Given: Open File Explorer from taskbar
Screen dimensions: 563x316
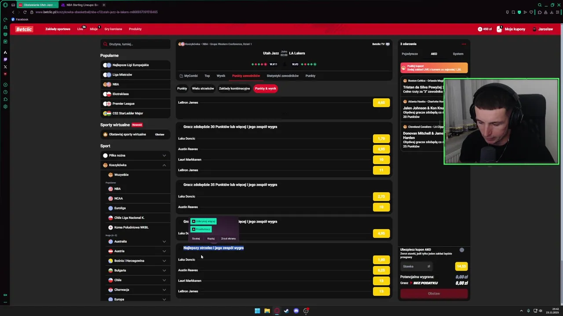Looking at the screenshot, I should tap(267, 311).
